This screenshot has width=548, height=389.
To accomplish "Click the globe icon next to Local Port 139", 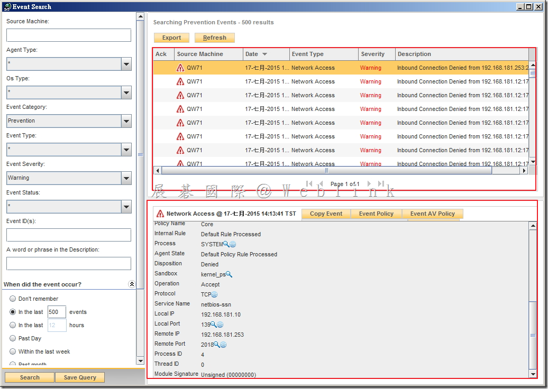I will click(x=220, y=325).
